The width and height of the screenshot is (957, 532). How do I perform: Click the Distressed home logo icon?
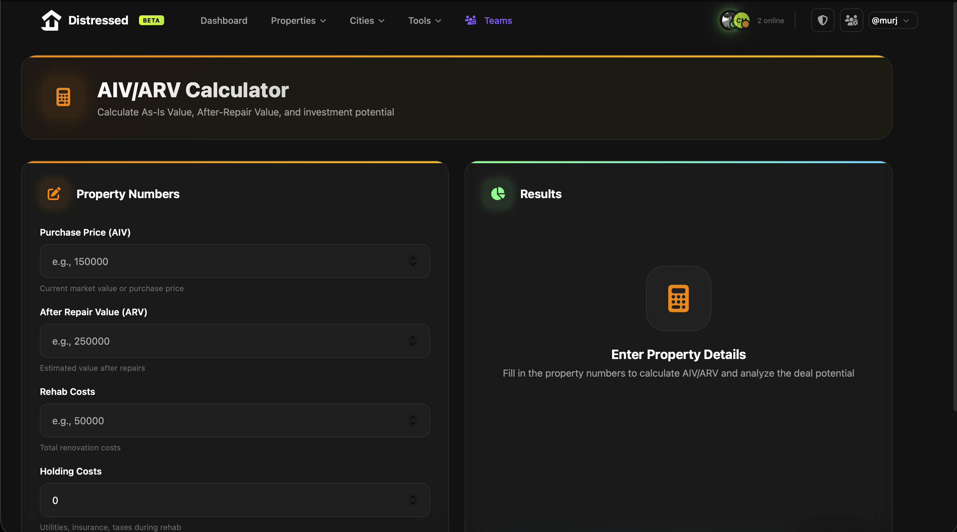click(51, 20)
